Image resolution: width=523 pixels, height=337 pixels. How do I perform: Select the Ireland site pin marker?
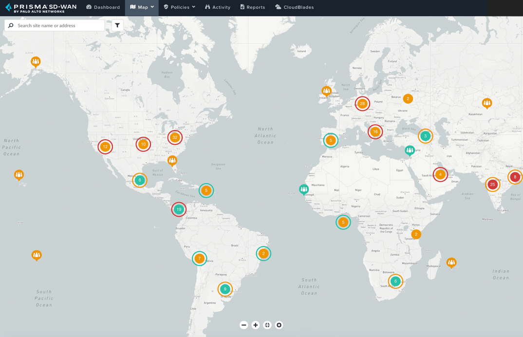point(326,91)
